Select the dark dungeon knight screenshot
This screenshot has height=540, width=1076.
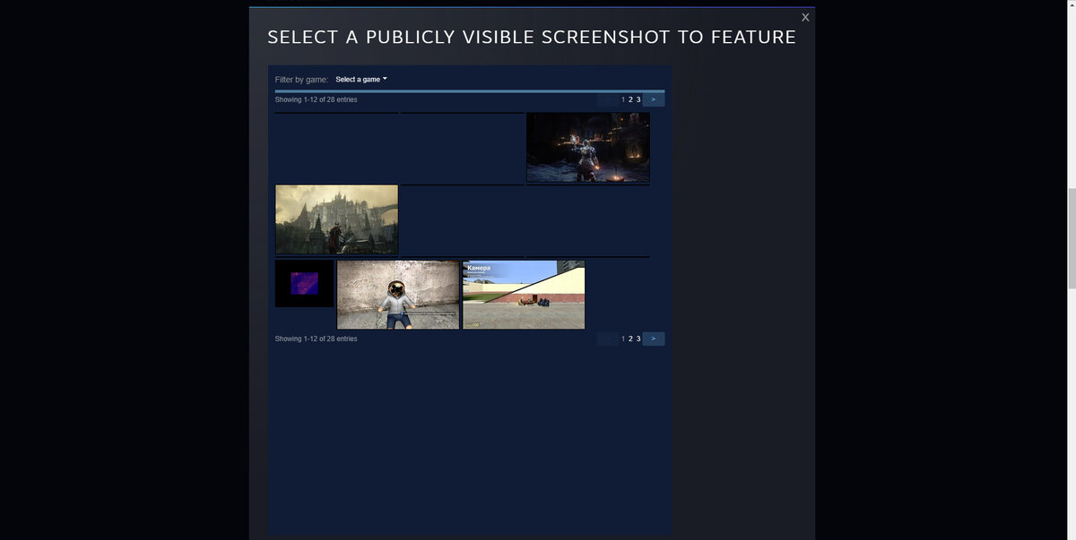[588, 148]
